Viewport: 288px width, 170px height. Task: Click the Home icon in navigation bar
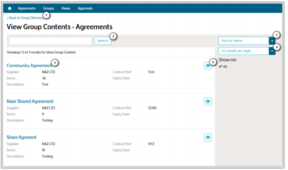coord(10,8)
